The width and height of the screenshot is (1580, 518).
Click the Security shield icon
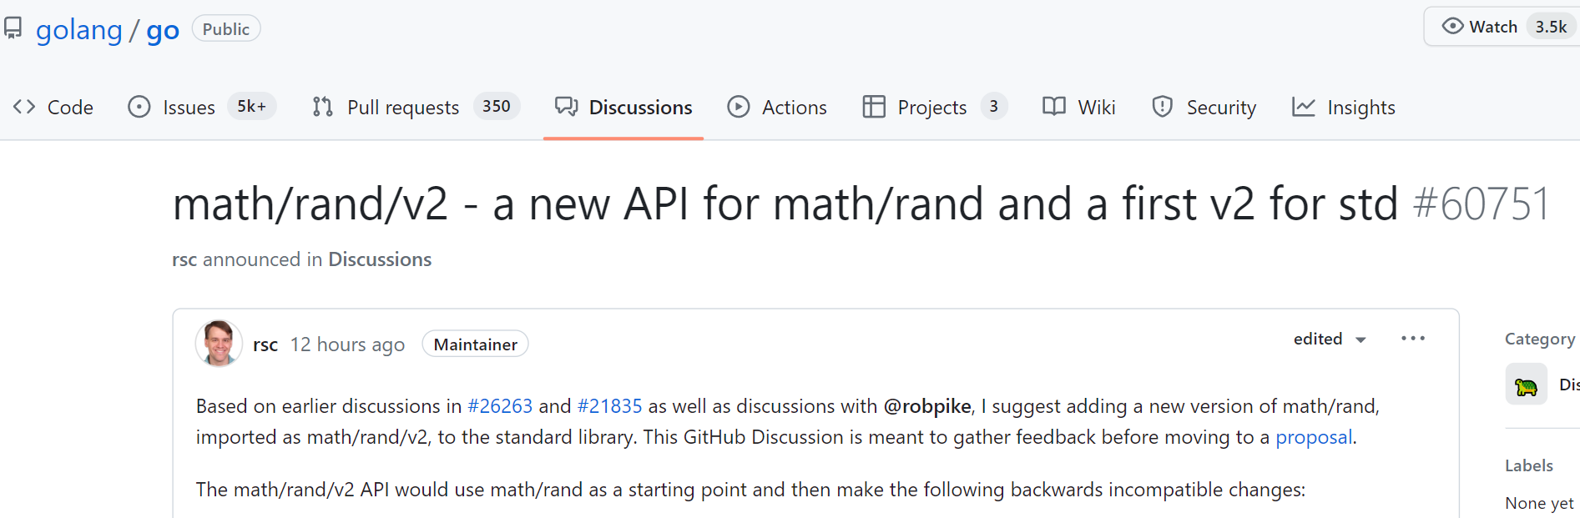(1163, 107)
